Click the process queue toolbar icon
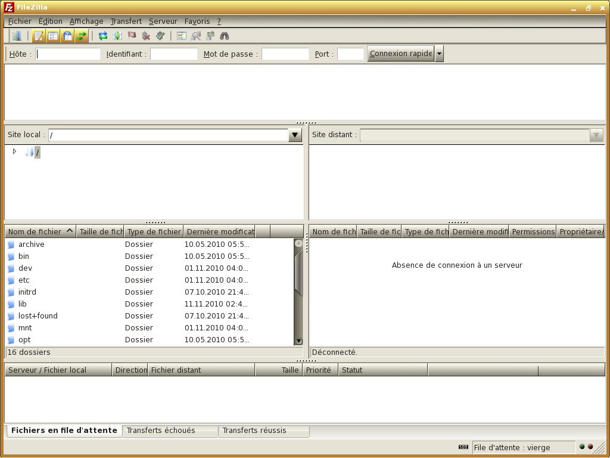Image resolution: width=610 pixels, height=458 pixels. [117, 36]
